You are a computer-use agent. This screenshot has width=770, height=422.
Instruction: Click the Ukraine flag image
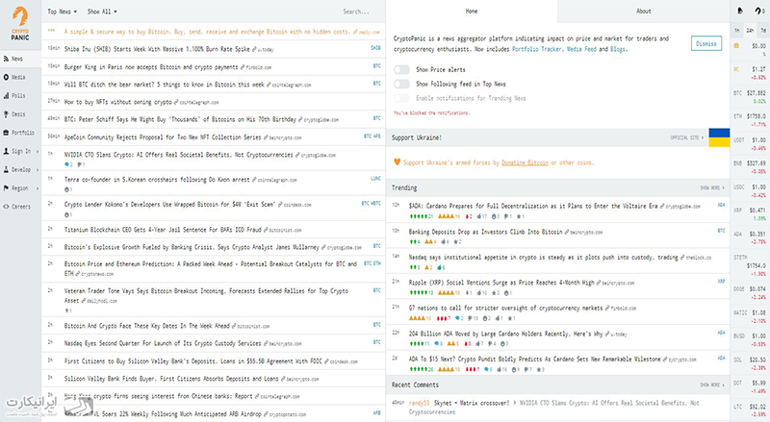(719, 137)
